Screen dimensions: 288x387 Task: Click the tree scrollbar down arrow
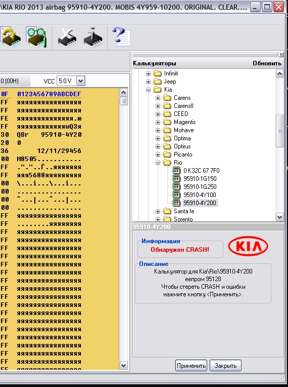[279, 217]
